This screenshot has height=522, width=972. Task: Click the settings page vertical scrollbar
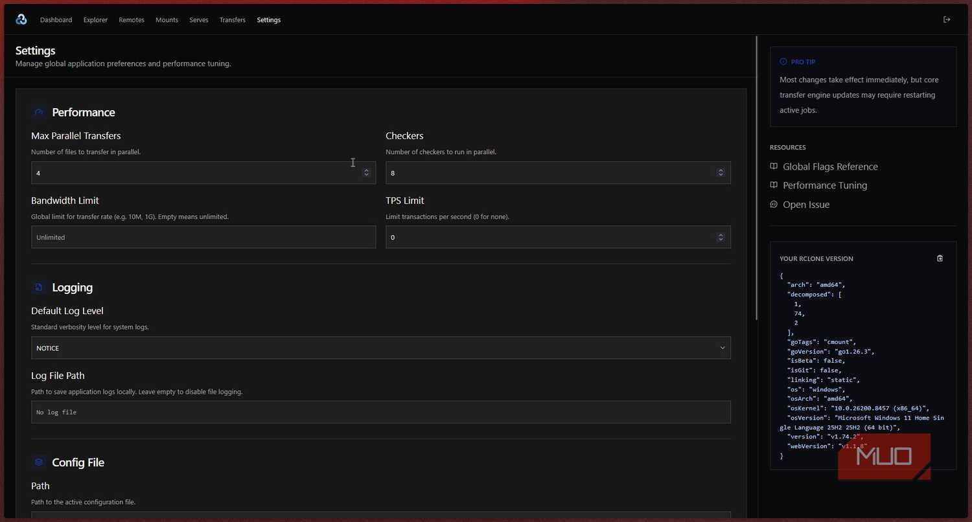(x=756, y=178)
